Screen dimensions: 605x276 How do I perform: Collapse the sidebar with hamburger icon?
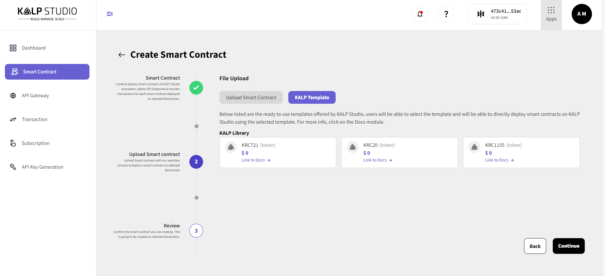click(x=110, y=14)
